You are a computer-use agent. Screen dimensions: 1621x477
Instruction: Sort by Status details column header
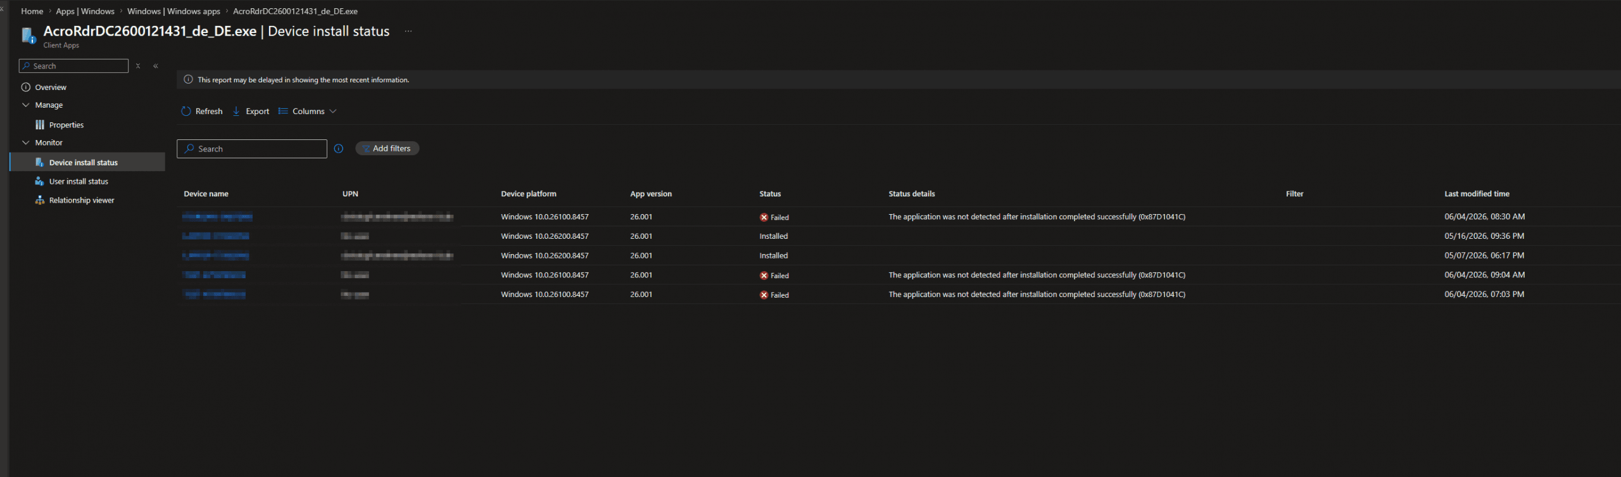pyautogui.click(x=912, y=194)
